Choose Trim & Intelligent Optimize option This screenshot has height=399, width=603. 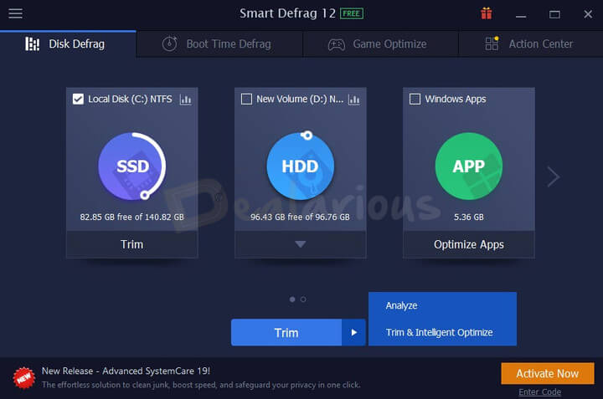pyautogui.click(x=442, y=333)
